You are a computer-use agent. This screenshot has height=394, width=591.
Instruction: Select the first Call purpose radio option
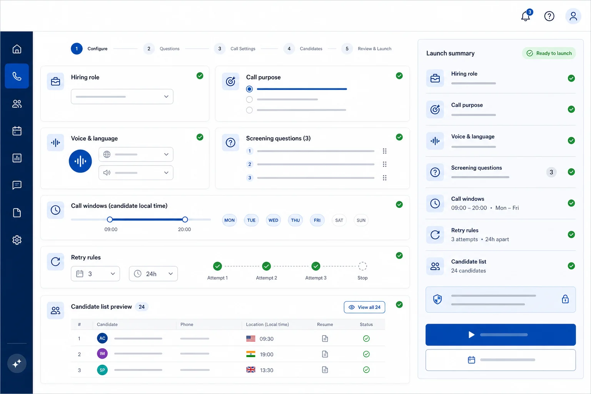pyautogui.click(x=249, y=89)
